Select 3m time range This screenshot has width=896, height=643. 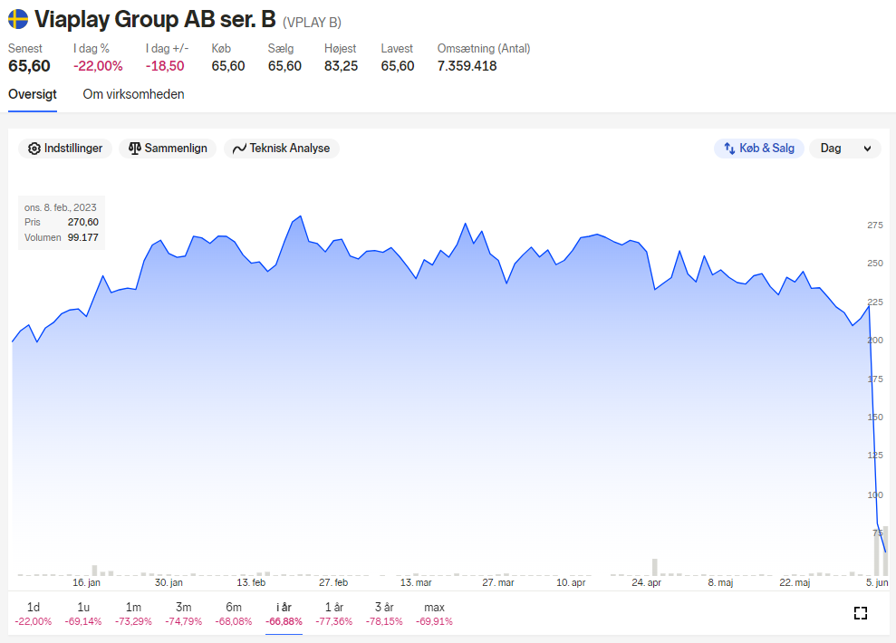coord(183,614)
